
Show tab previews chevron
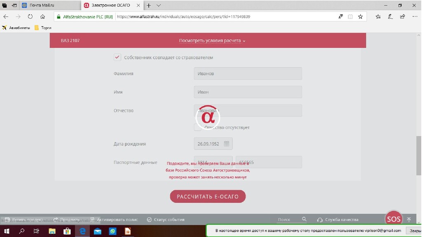point(159,5)
